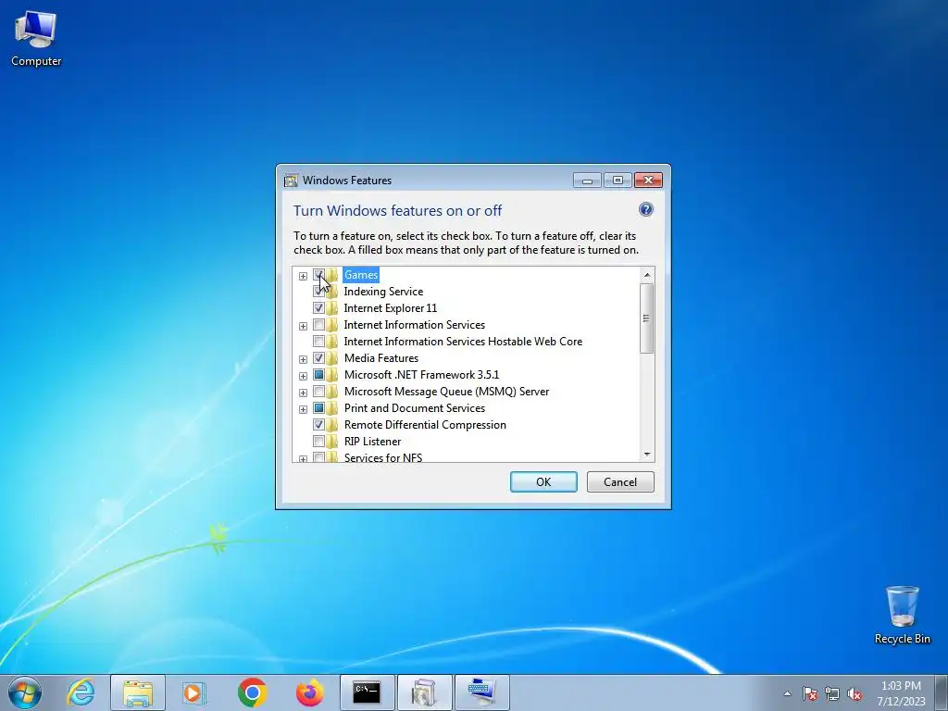Viewport: 948px width, 711px height.
Task: Launch Firefox from taskbar
Action: click(309, 692)
